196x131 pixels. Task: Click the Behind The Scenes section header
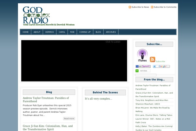[x=105, y=92]
